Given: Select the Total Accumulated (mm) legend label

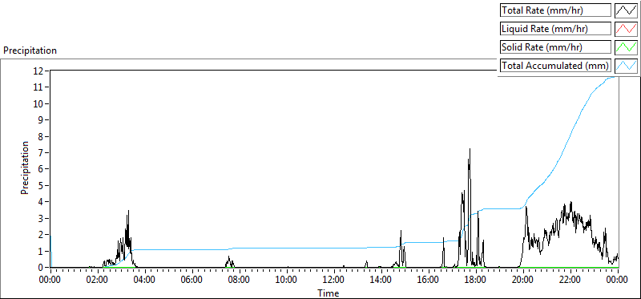Looking at the screenshot, I should 555,65.
